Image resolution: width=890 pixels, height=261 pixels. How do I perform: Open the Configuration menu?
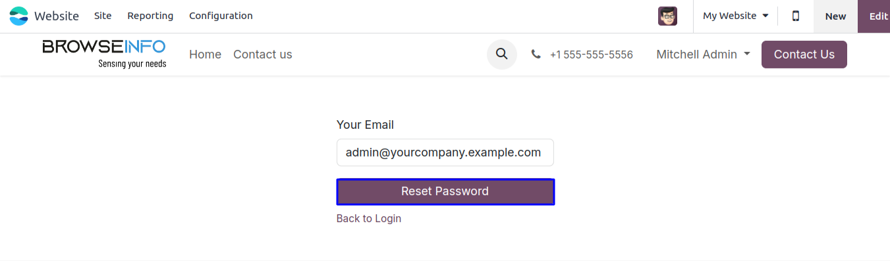[221, 16]
